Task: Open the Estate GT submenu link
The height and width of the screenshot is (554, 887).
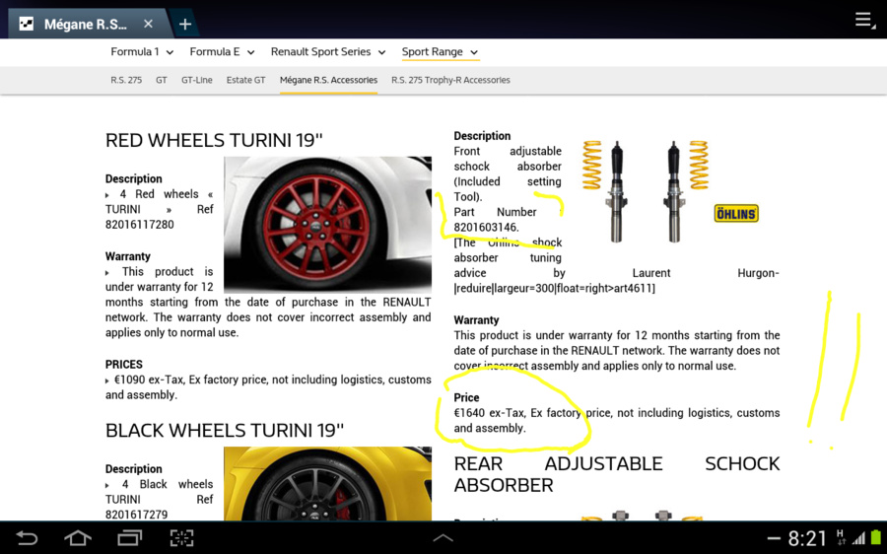Action: (x=245, y=81)
